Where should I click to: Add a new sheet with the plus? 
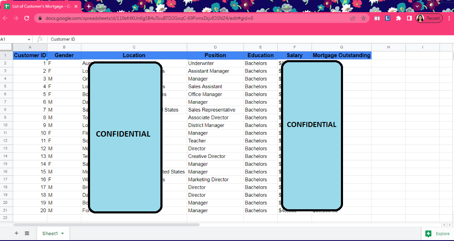(16, 233)
